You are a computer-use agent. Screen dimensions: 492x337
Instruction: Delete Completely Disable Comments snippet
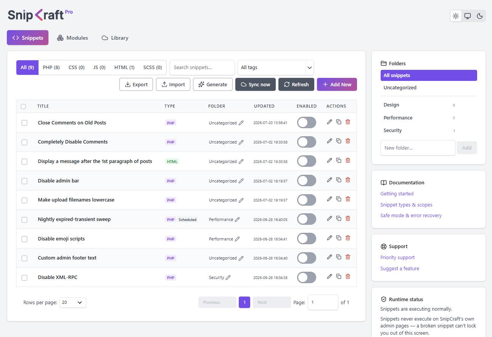[x=348, y=141]
